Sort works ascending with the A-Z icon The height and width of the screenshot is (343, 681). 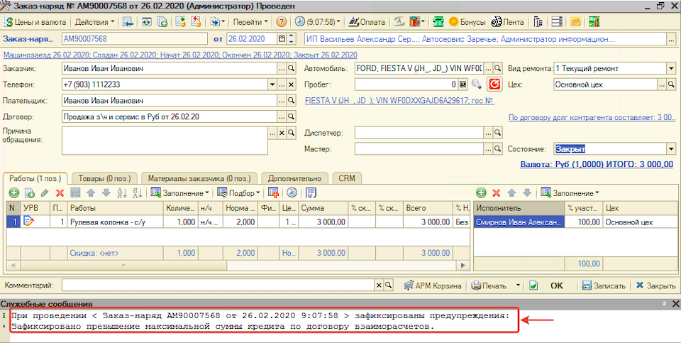pos(121,192)
